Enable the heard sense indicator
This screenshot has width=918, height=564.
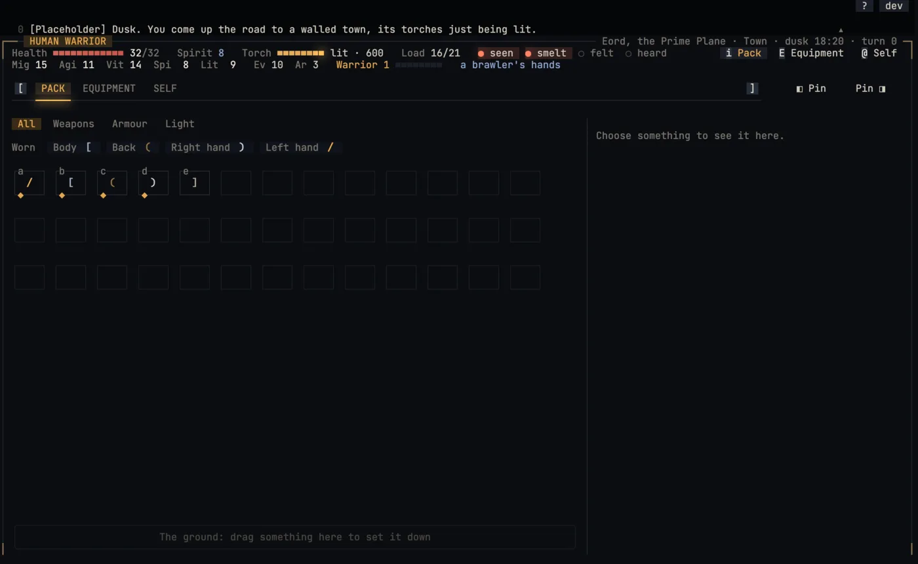(x=645, y=53)
